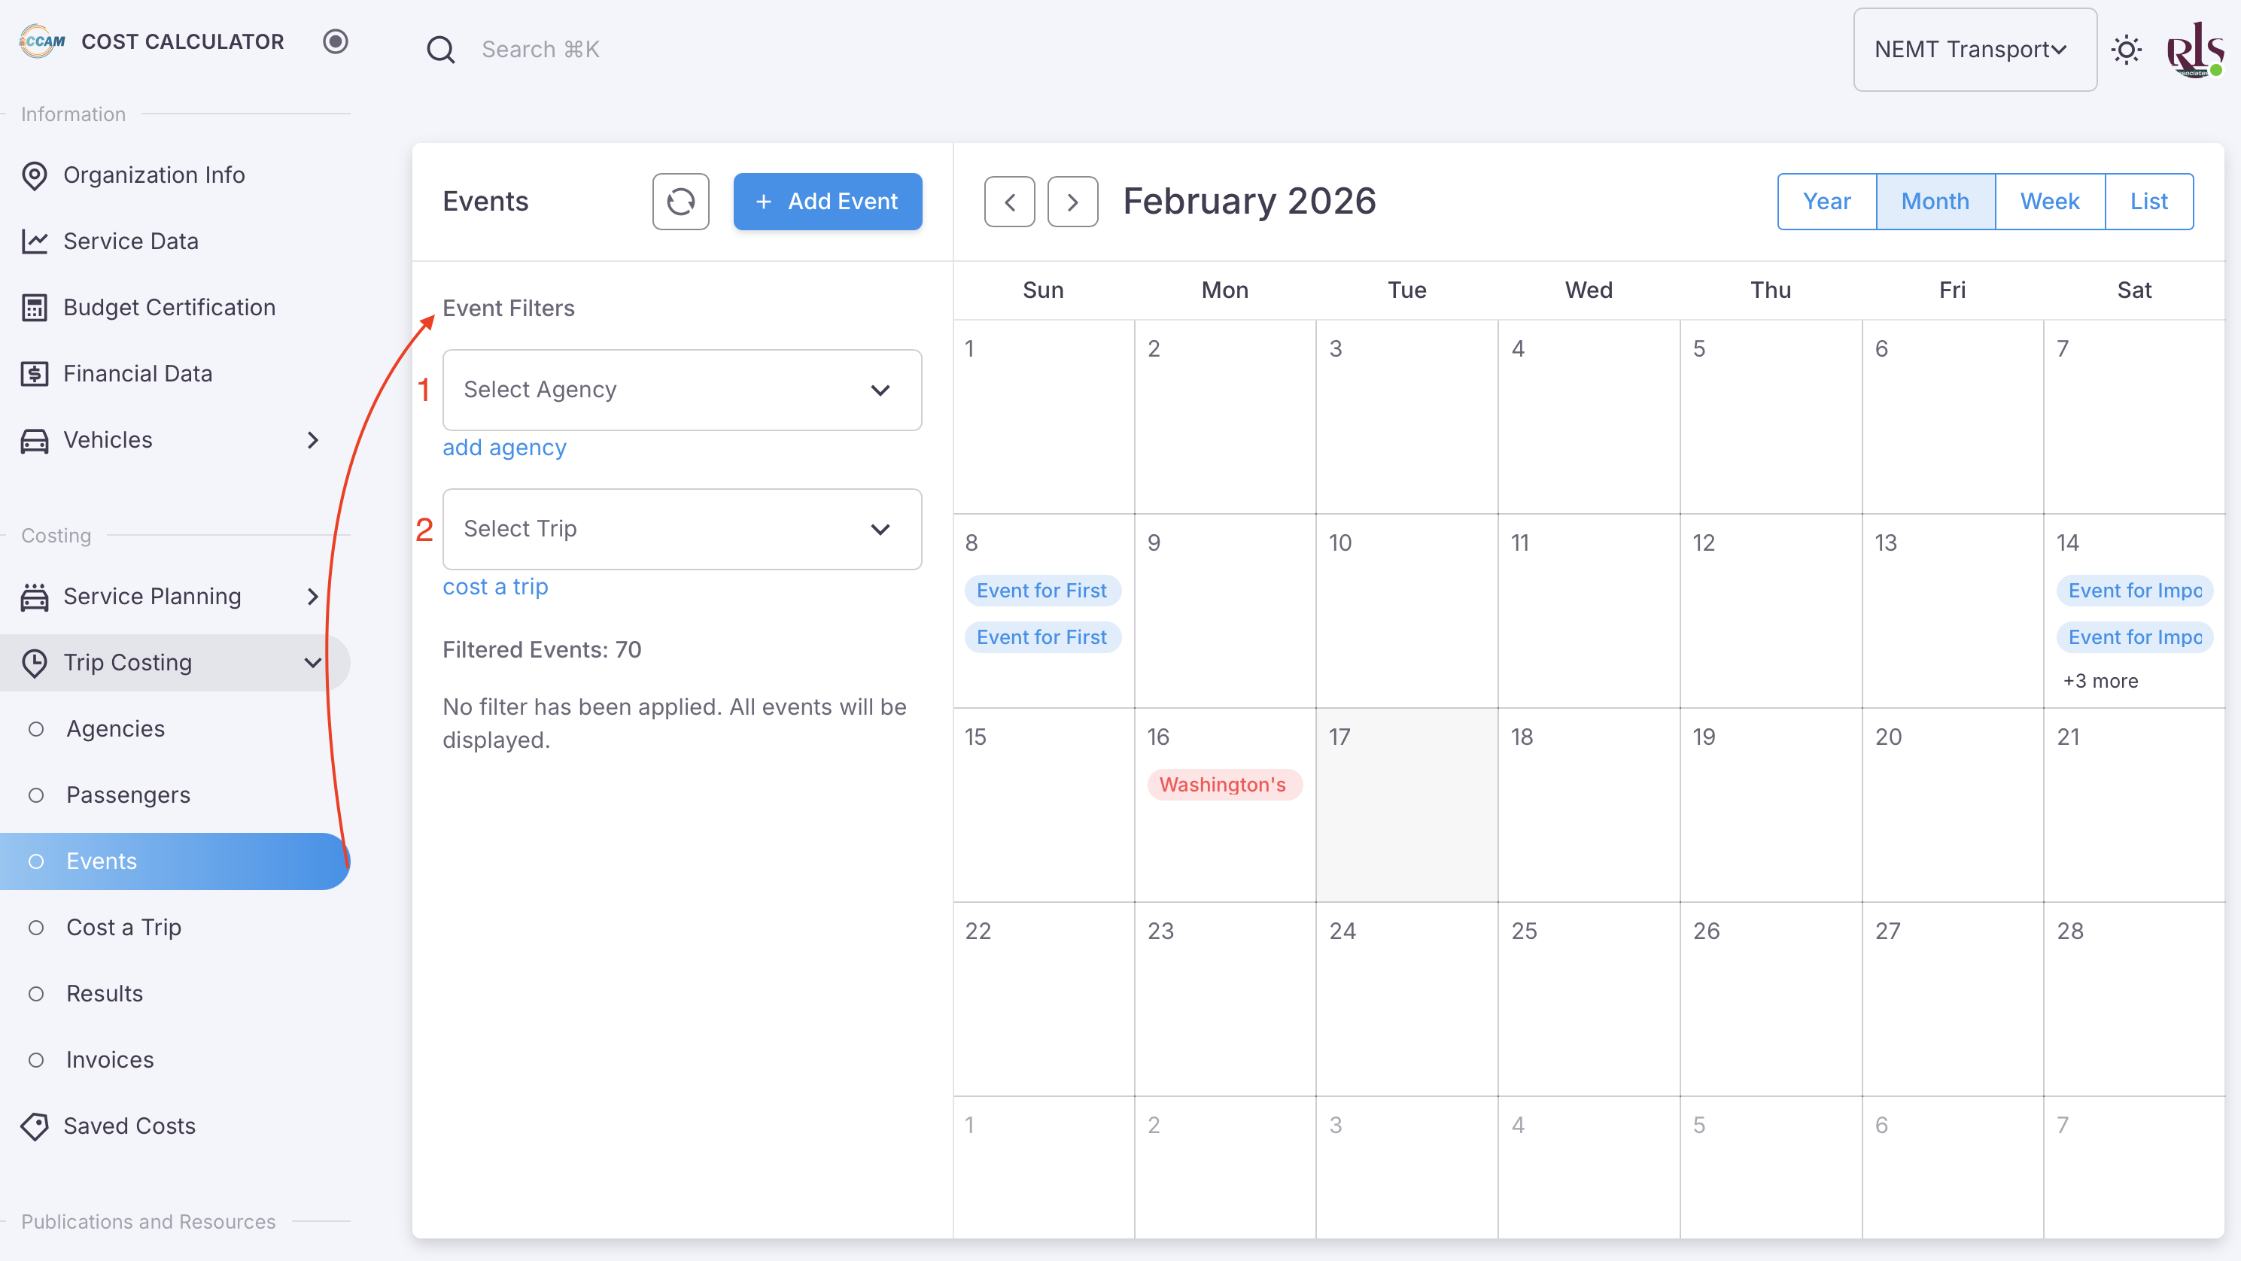This screenshot has height=1261, width=2241.
Task: Open the red Washington's event chip
Action: click(1222, 785)
